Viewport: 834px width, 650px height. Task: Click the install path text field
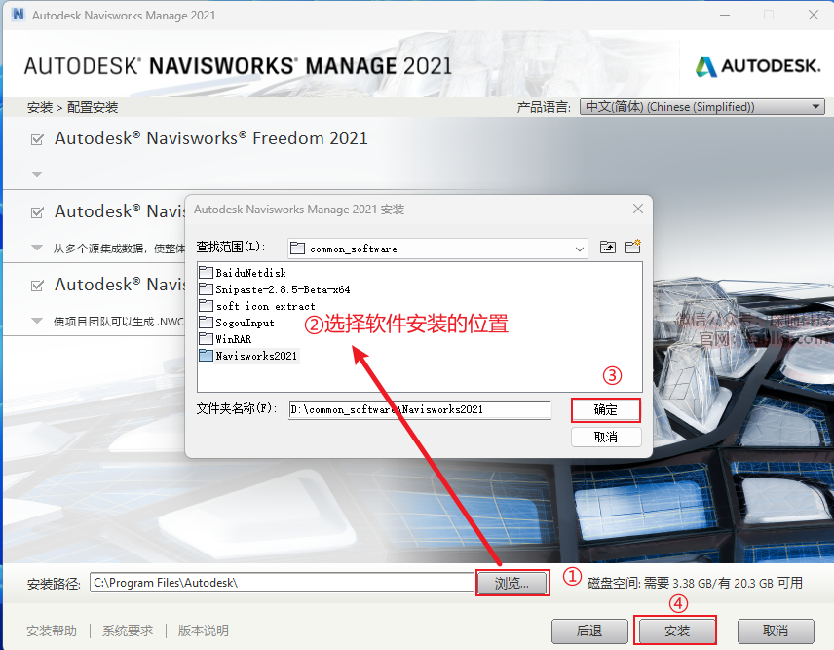coord(282,583)
